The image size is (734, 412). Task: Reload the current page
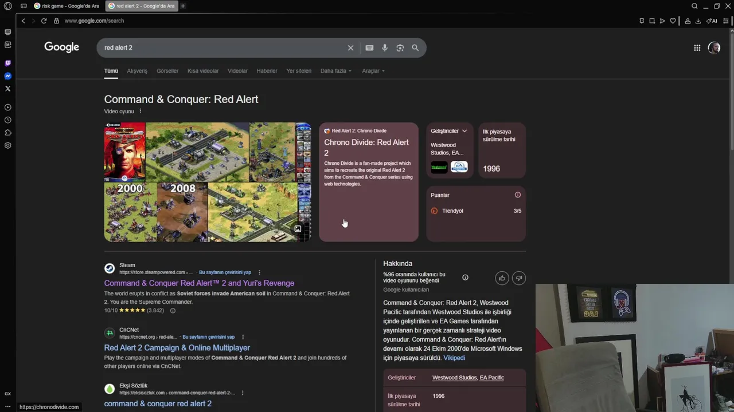tap(44, 21)
